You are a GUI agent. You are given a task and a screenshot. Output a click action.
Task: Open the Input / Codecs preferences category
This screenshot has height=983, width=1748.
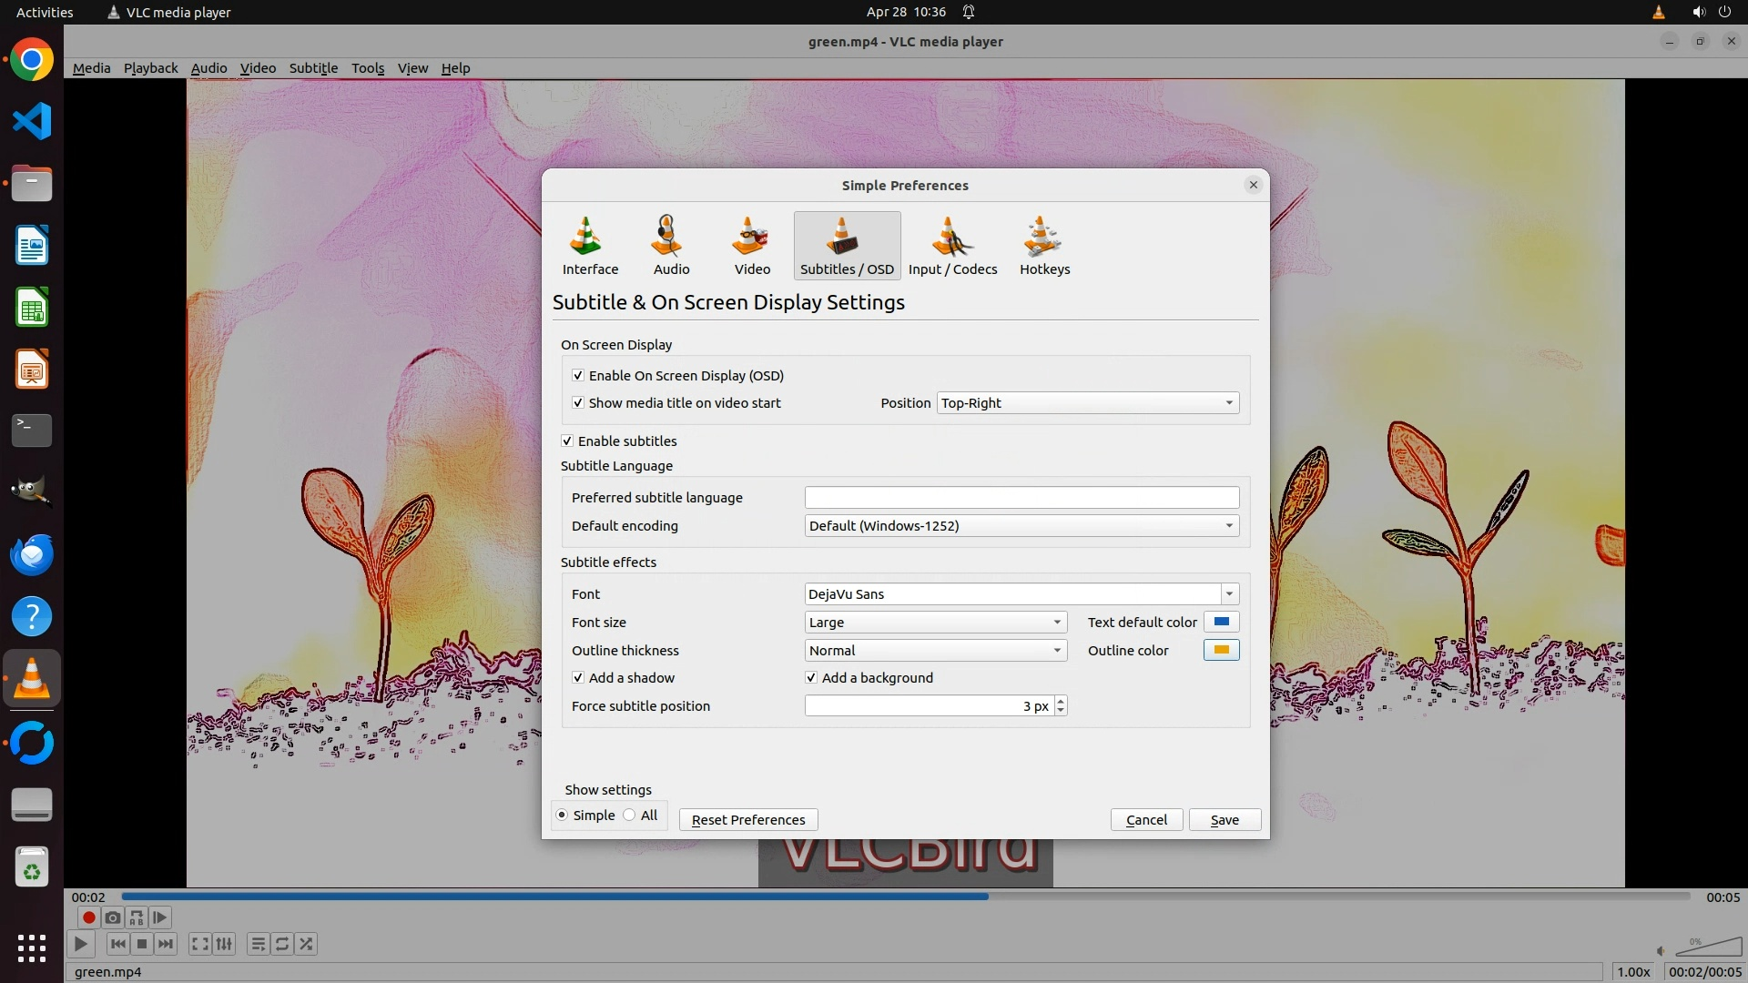[x=952, y=245]
